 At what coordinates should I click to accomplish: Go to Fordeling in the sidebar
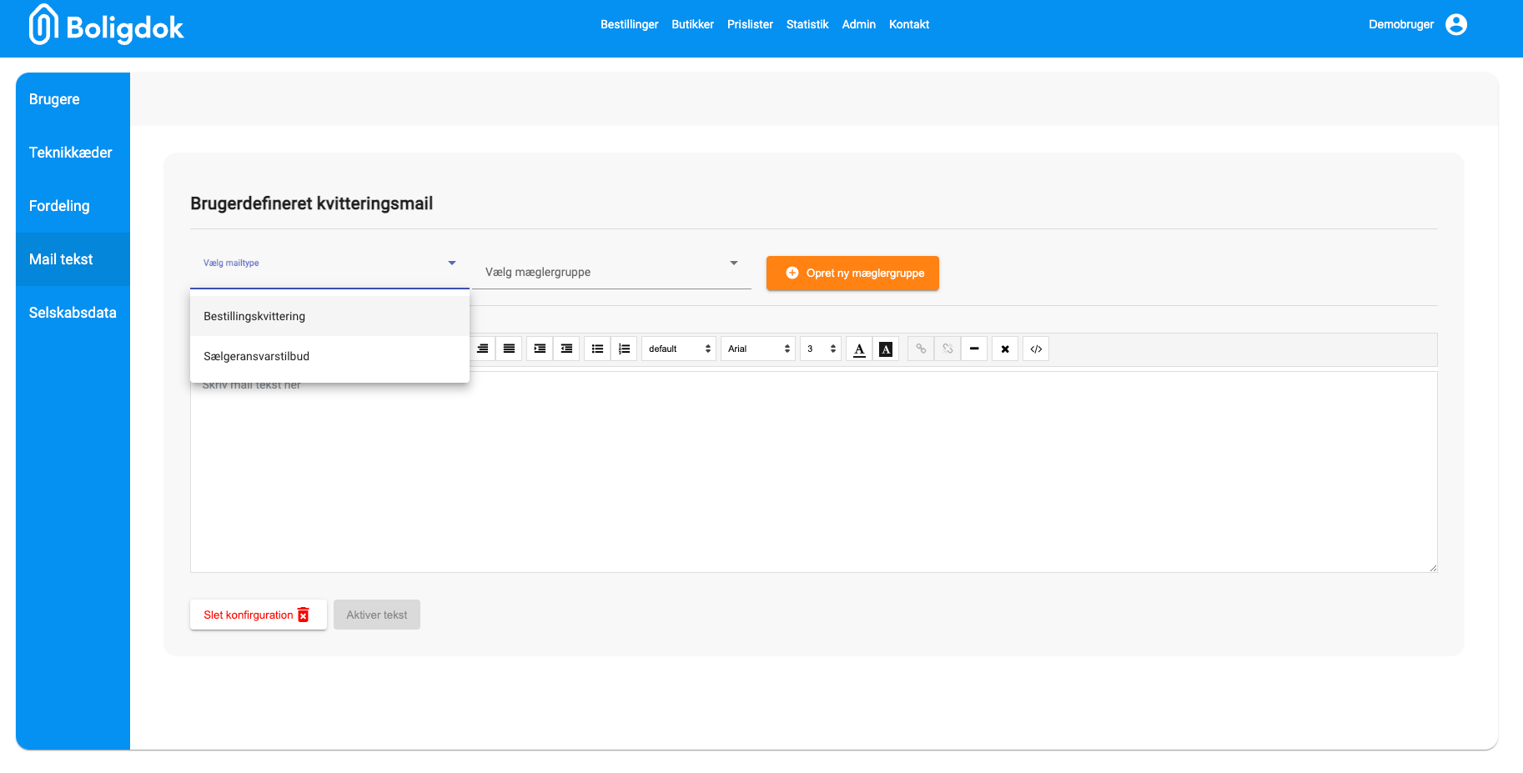(x=73, y=206)
